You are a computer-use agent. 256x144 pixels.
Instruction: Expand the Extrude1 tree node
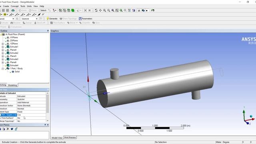tap(3, 47)
